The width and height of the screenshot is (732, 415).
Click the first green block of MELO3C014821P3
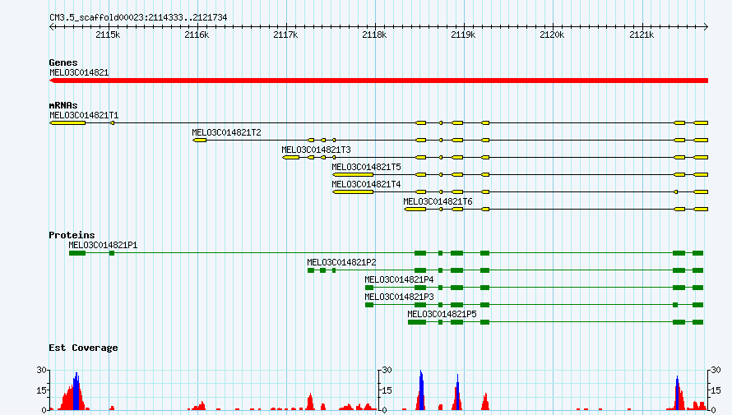(x=369, y=305)
